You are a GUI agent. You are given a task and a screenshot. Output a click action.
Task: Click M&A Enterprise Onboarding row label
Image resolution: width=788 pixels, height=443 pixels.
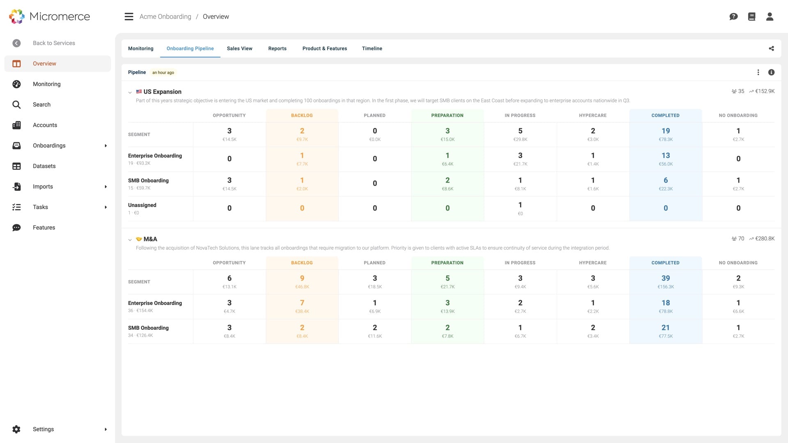pyautogui.click(x=155, y=303)
